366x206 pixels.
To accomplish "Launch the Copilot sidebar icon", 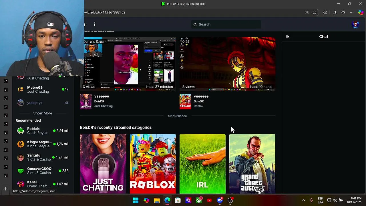I will (361, 12).
